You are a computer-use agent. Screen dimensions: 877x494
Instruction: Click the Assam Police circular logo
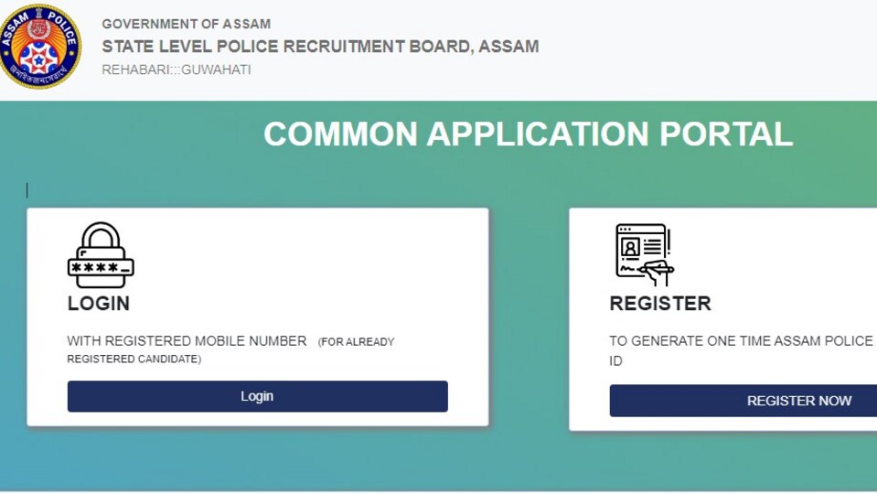pos(39,47)
